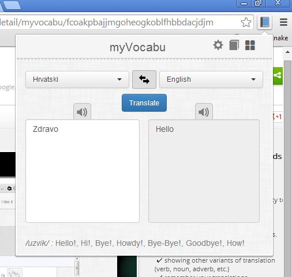Open the vocabulary notebook icon in popup header
The height and width of the screenshot is (277, 292).
point(234,45)
